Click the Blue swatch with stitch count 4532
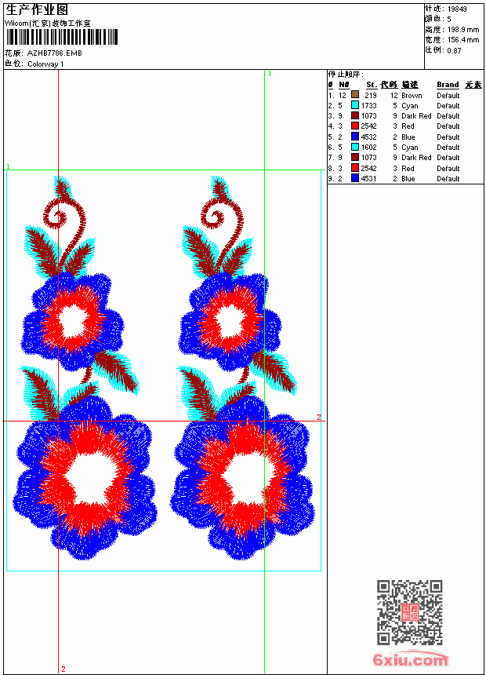The height and width of the screenshot is (675, 486). point(355,137)
